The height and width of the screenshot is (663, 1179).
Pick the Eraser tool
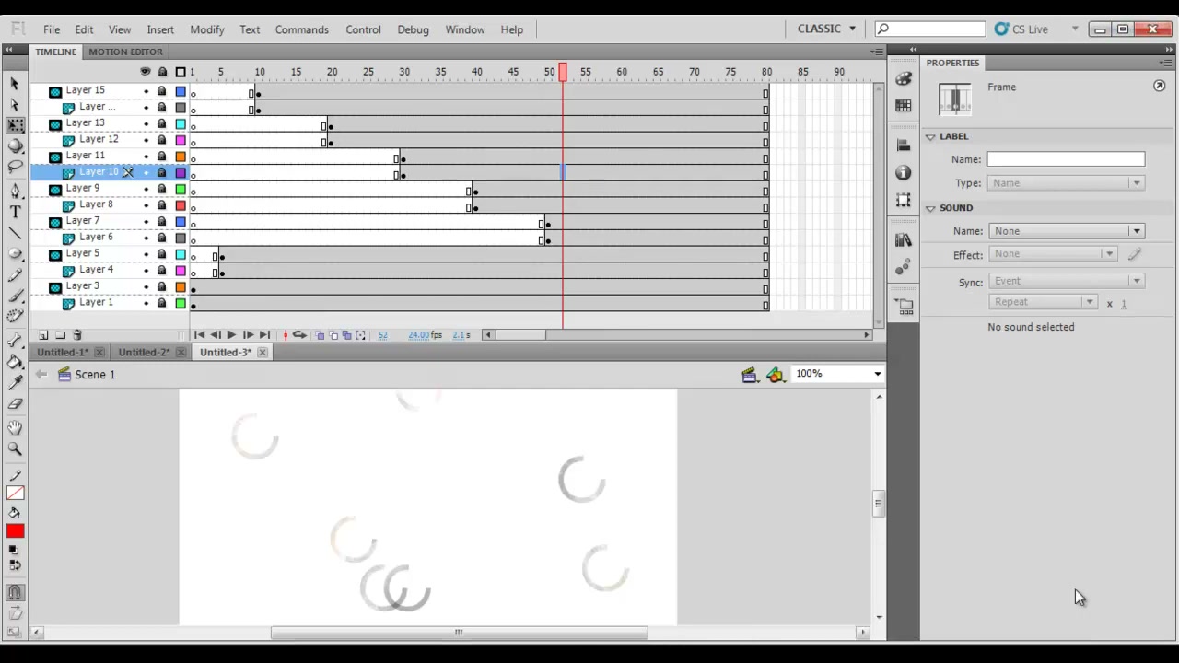15,404
